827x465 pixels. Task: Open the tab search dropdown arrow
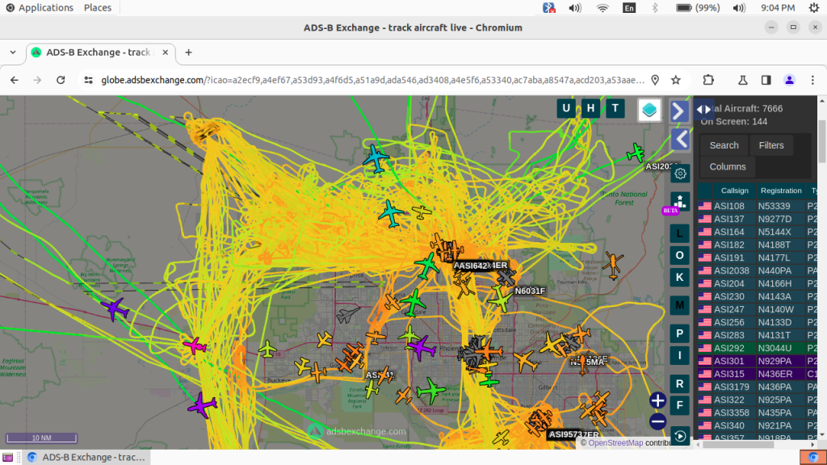pos(13,52)
